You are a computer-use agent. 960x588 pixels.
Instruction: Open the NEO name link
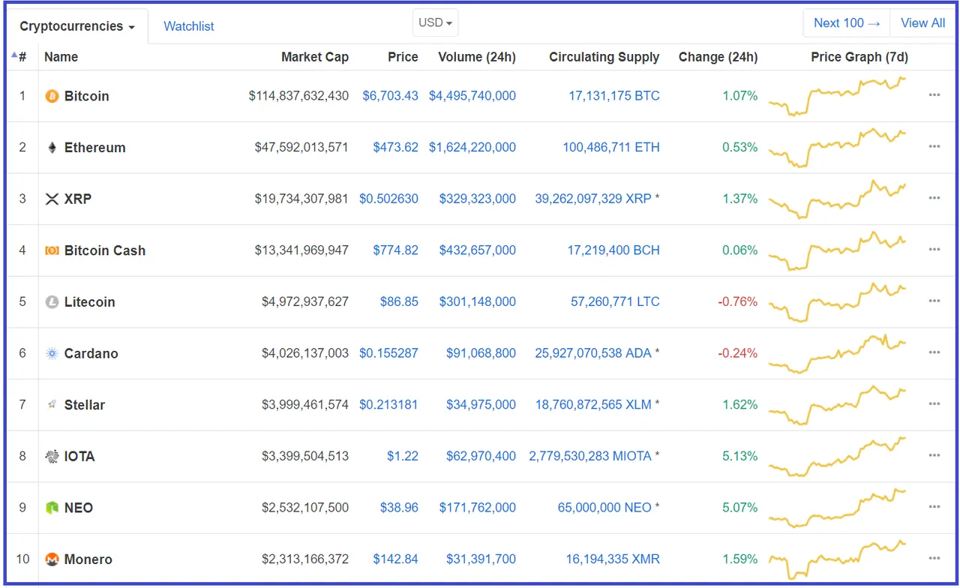79,508
